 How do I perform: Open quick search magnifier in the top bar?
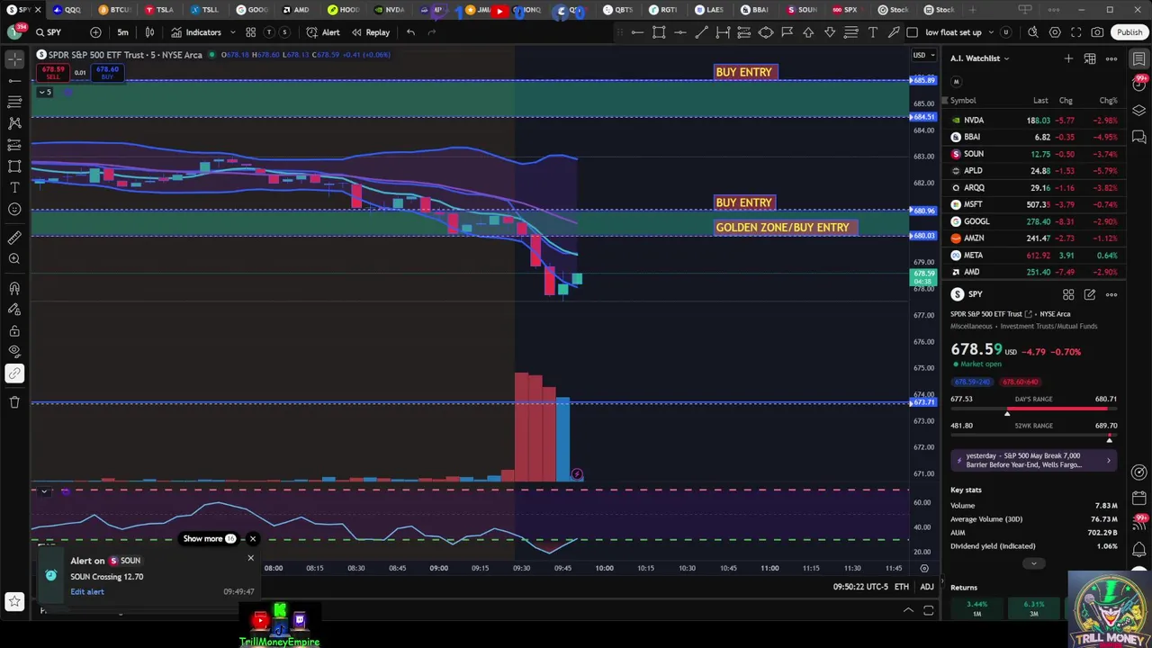point(1033,32)
